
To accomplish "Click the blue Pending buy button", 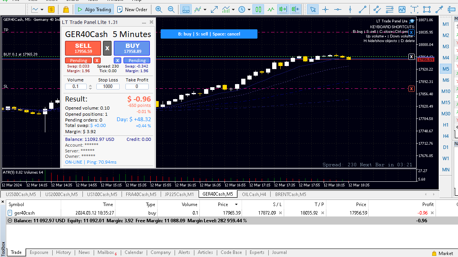I will (137, 61).
